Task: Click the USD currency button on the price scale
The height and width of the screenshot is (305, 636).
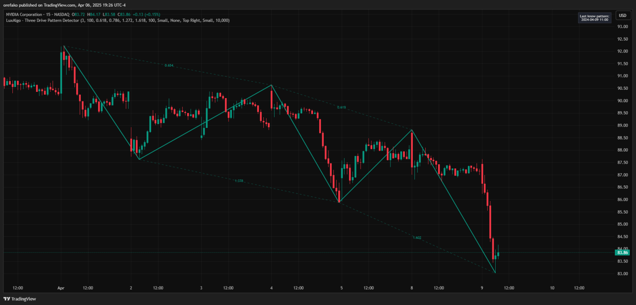Action: click(x=623, y=15)
